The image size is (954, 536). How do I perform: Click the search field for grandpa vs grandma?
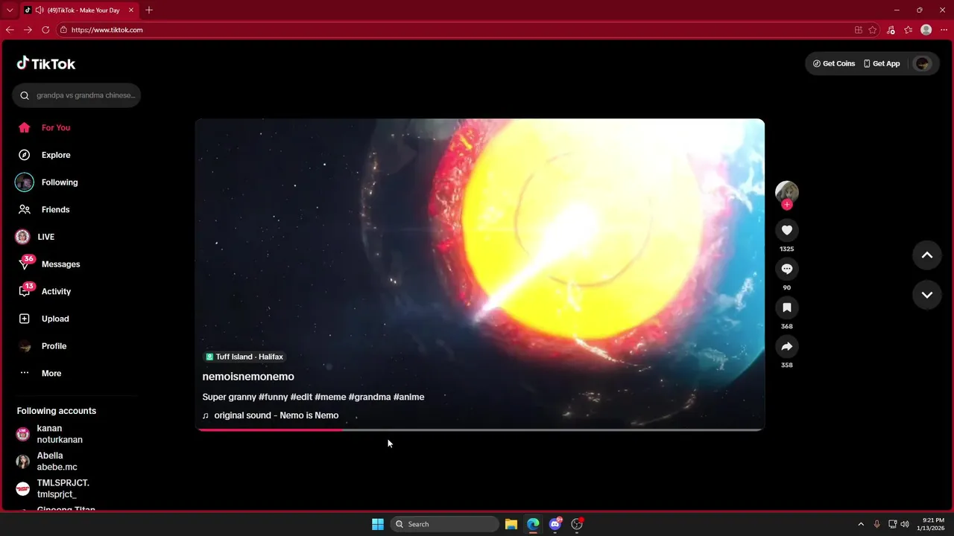click(x=76, y=95)
